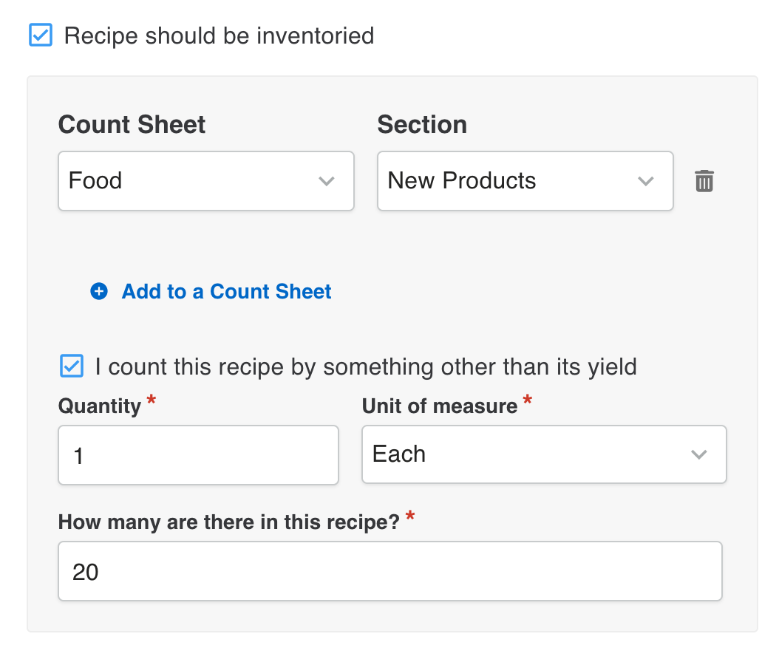Image resolution: width=779 pixels, height=662 pixels.
Task: Open the Section dropdown showing New Products
Action: point(525,181)
